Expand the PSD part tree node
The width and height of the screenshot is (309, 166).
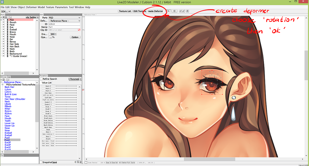(x=1, y=20)
